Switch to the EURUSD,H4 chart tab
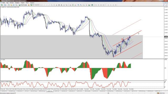This screenshot has width=168, height=94. (4, 91)
